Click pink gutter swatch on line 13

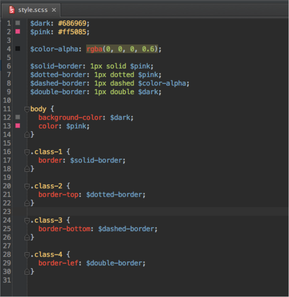pyautogui.click(x=18, y=126)
